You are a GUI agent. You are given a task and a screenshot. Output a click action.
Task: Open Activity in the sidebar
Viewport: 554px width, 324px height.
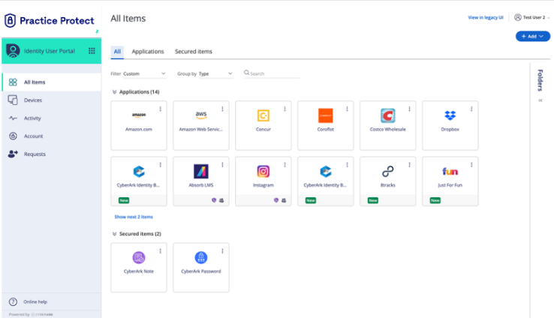52,118
